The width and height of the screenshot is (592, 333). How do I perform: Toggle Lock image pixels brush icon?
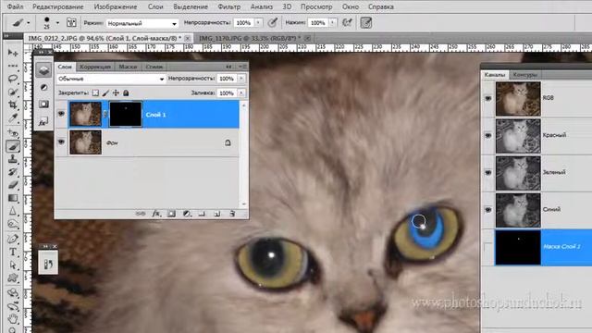pyautogui.click(x=105, y=92)
